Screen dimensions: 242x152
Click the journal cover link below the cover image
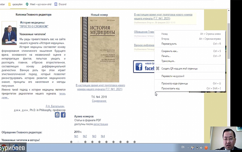[x=100, y=87]
